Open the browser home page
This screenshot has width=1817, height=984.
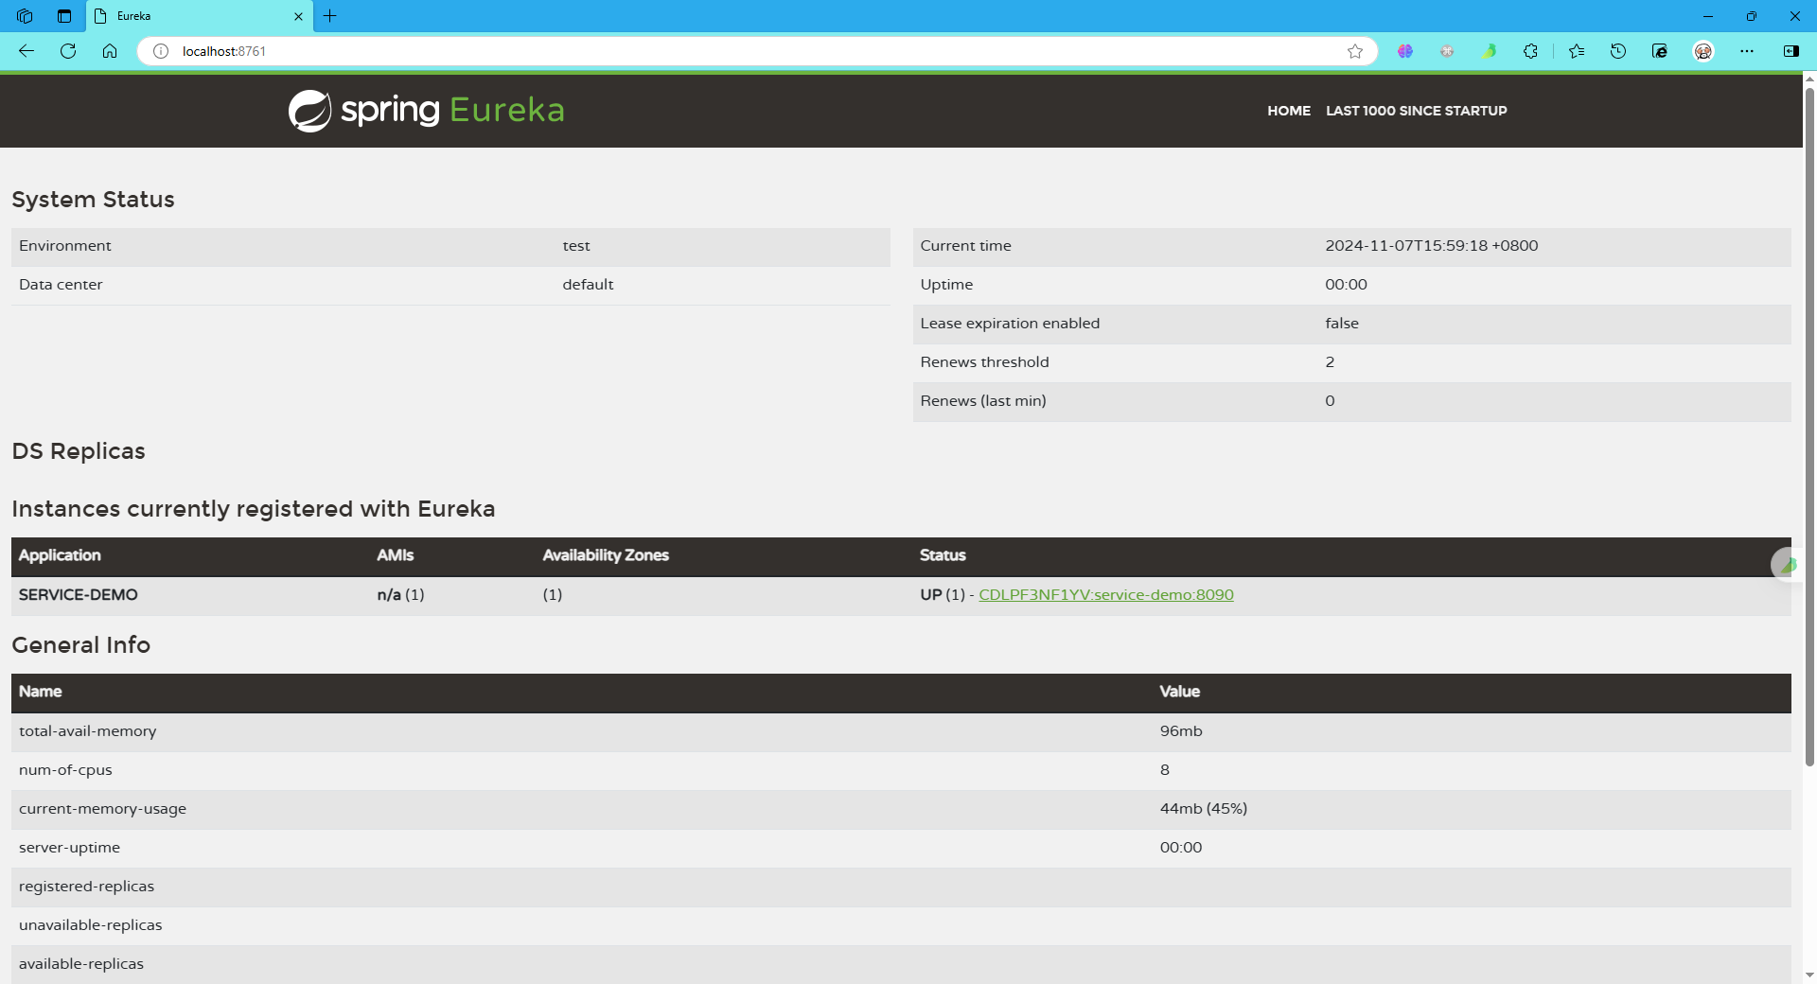coord(110,51)
